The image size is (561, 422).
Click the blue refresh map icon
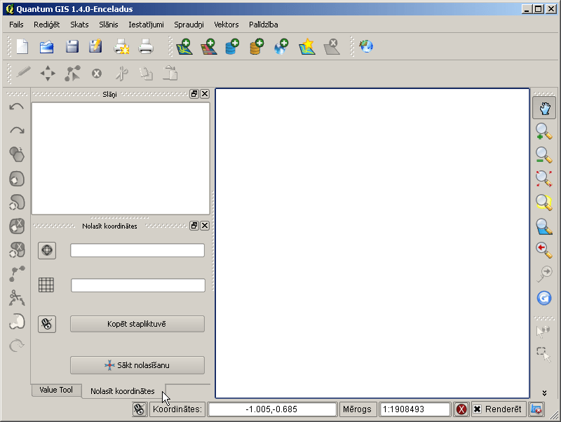[544, 298]
